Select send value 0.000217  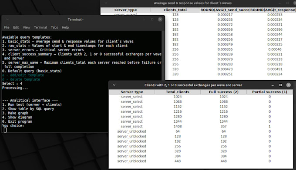click(x=225, y=15)
